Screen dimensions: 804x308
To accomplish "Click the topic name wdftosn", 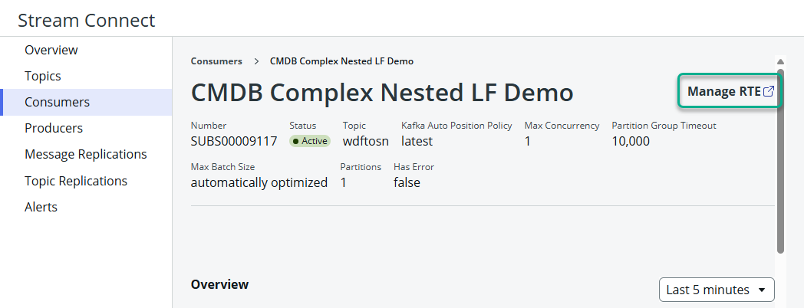I will (x=365, y=141).
